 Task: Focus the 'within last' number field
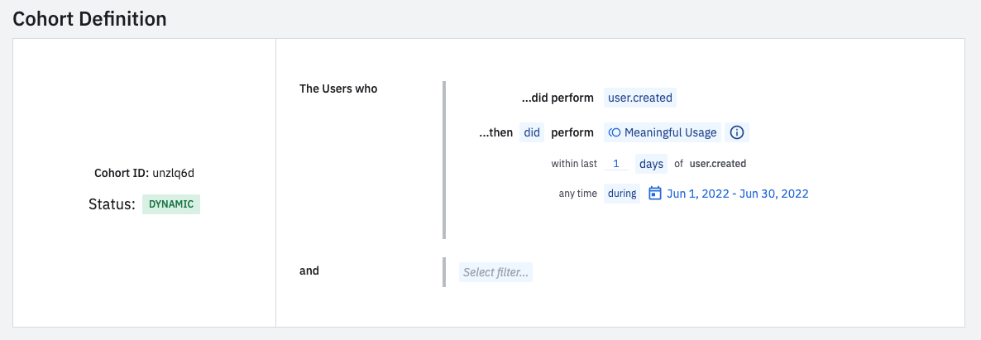(x=615, y=164)
